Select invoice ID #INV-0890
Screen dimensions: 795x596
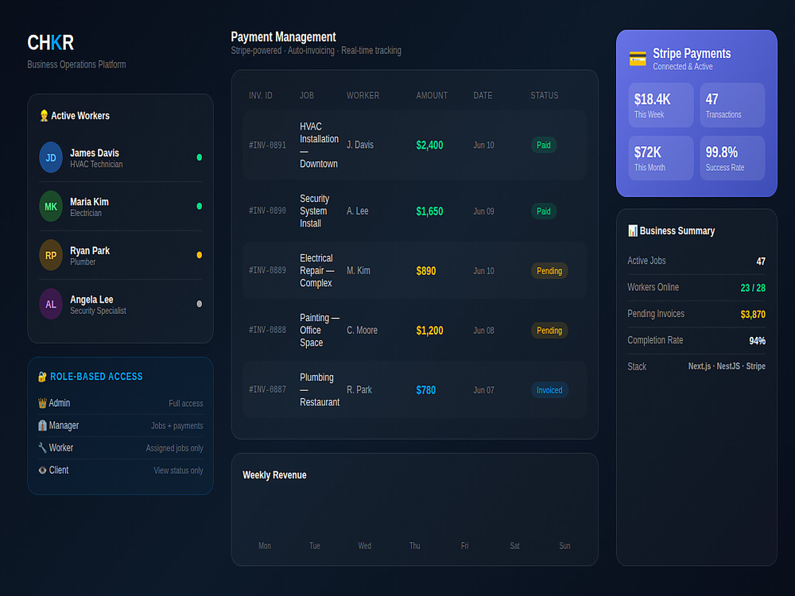pyautogui.click(x=267, y=211)
